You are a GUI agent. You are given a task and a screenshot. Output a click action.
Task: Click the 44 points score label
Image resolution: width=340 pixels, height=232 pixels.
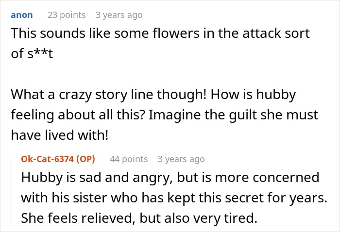coord(129,159)
